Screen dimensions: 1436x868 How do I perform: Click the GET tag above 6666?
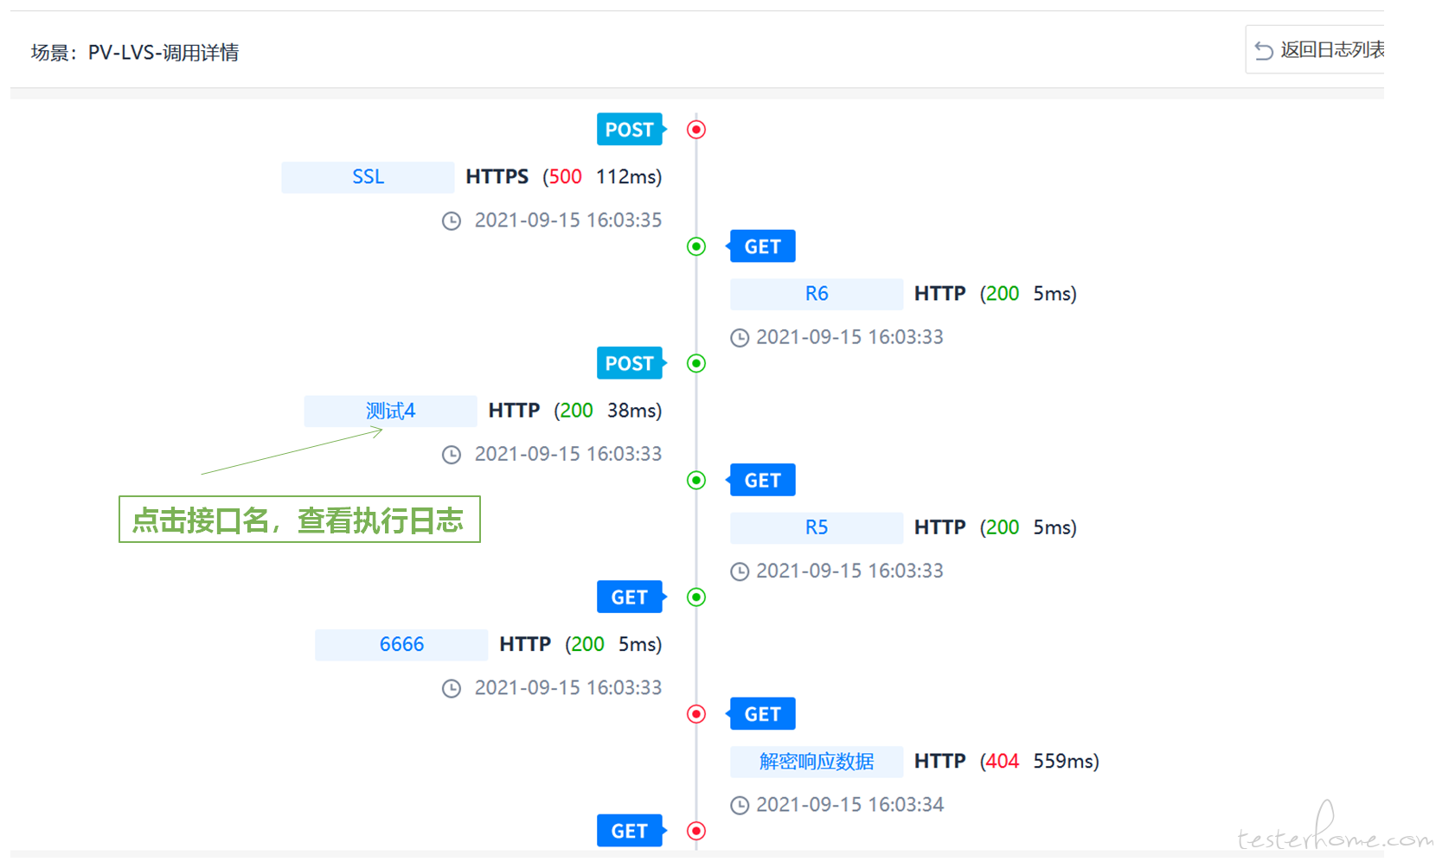click(631, 597)
